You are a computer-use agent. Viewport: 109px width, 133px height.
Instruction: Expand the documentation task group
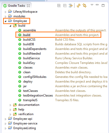tap(10, 105)
